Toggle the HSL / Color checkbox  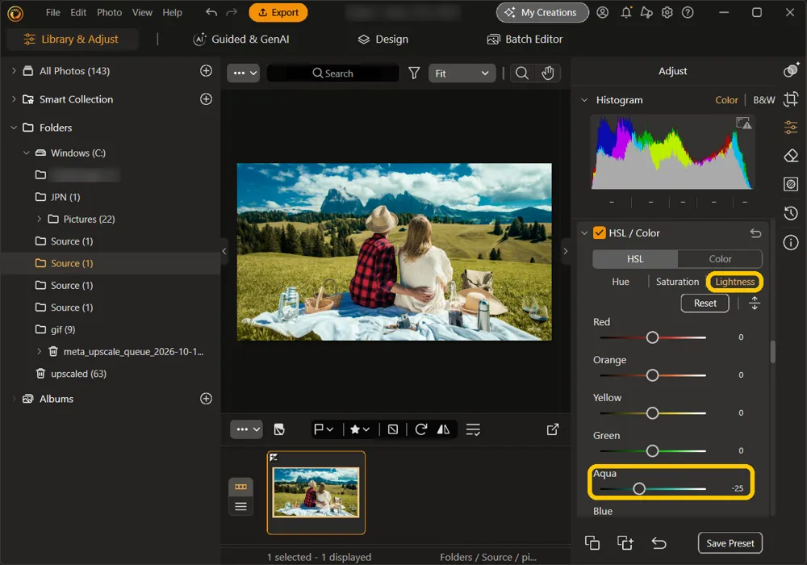click(599, 233)
